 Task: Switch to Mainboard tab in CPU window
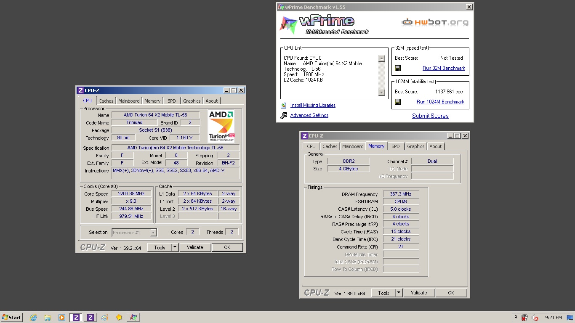pyautogui.click(x=129, y=101)
